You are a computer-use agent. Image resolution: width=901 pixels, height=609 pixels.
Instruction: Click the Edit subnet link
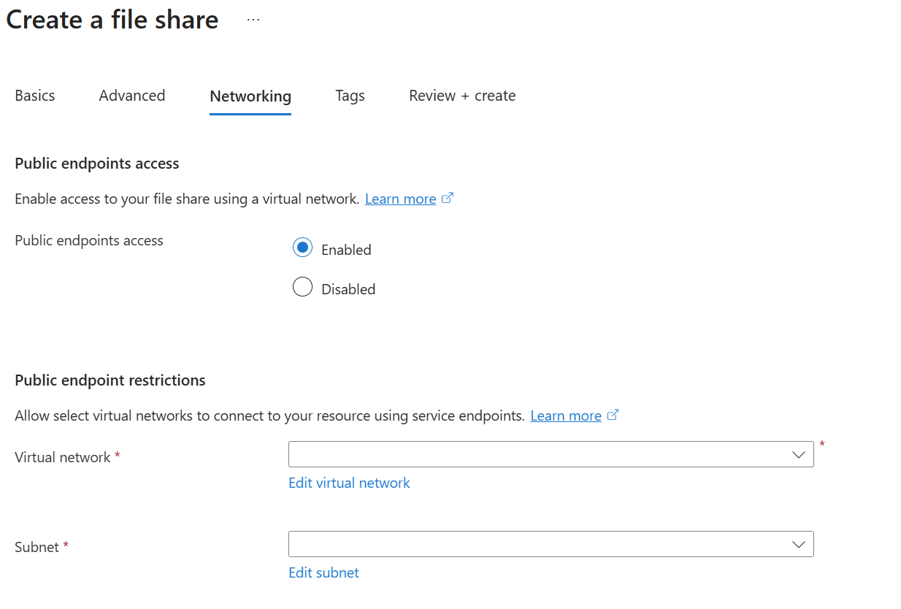pos(323,572)
